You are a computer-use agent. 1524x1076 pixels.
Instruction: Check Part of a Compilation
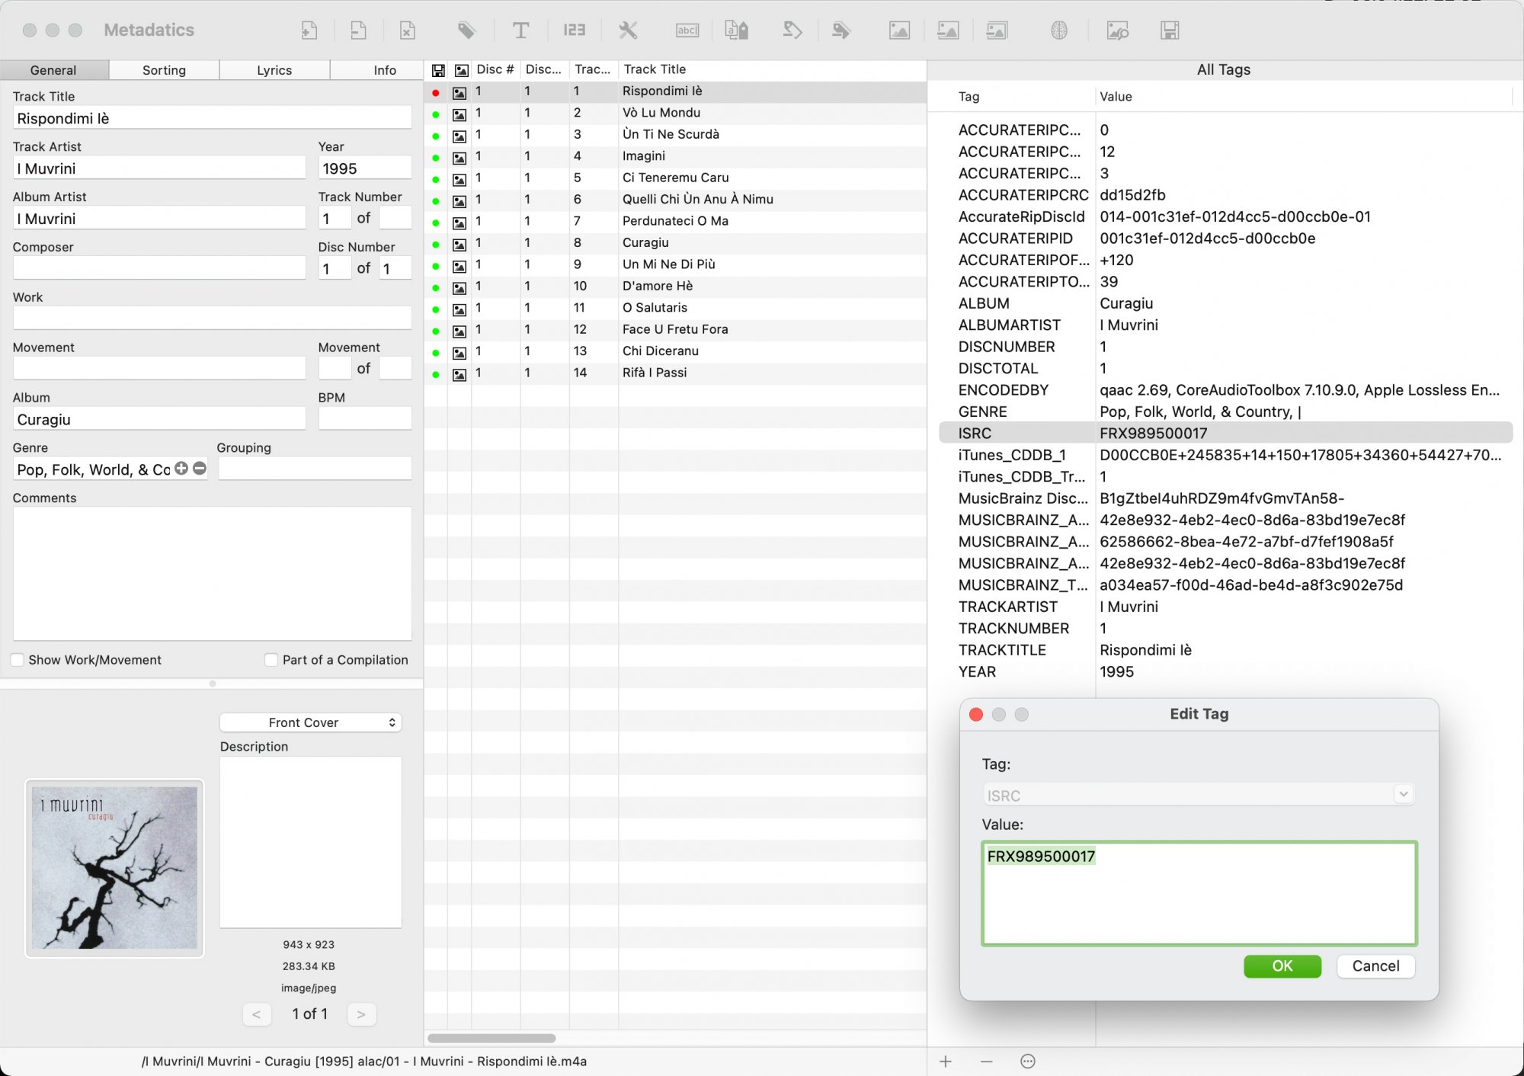[x=271, y=660]
